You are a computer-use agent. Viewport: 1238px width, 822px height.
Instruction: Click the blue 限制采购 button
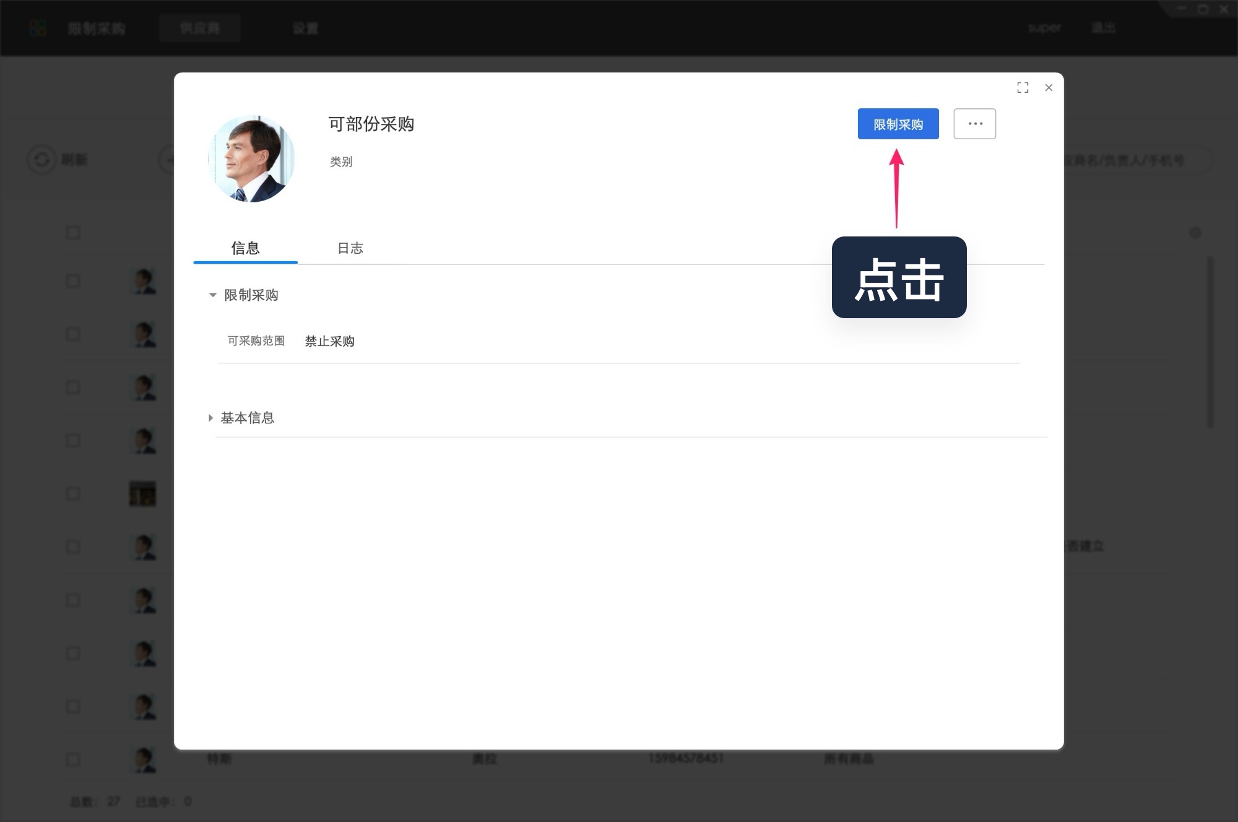[x=898, y=123]
